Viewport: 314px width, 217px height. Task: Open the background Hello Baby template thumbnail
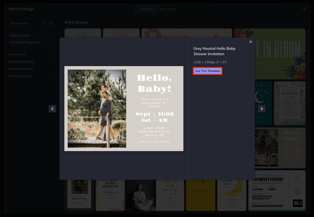point(280,148)
